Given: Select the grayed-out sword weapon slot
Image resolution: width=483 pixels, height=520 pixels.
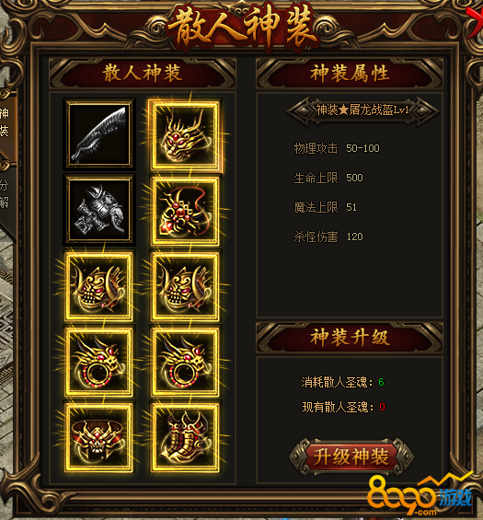Looking at the screenshot, I should [x=99, y=134].
